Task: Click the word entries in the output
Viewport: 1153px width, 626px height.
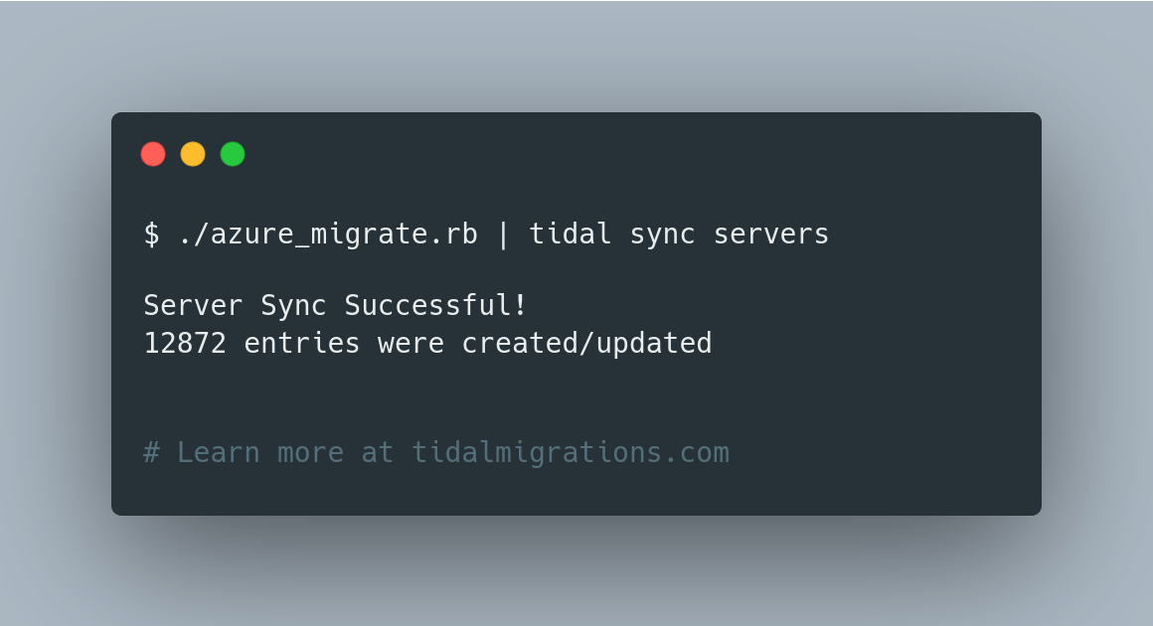Action: (x=301, y=343)
